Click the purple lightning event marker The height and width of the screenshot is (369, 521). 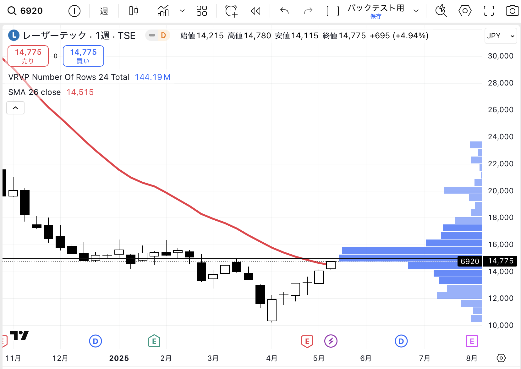point(331,341)
